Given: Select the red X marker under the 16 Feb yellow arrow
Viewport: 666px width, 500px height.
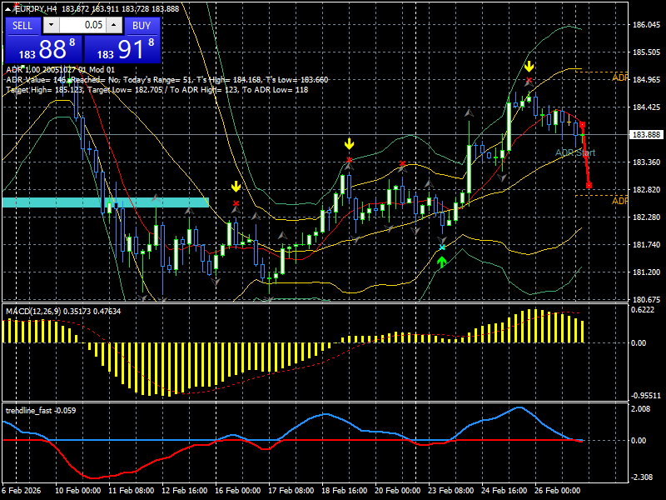Looking at the screenshot, I should click(x=236, y=203).
